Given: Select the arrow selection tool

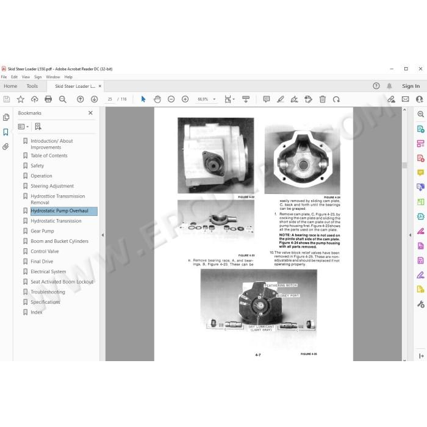Looking at the screenshot, I should point(143,99).
